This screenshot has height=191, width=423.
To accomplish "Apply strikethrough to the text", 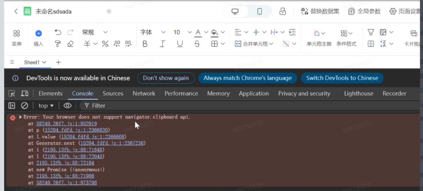I will pyautogui.click(x=197, y=44).
